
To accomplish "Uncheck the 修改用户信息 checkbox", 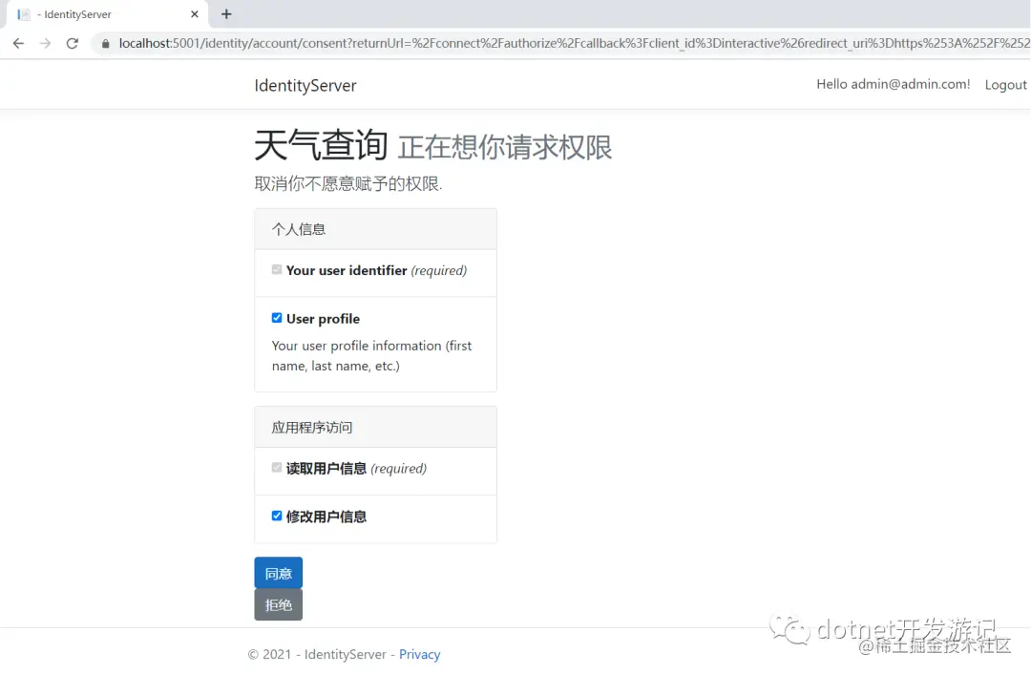I will 277,516.
